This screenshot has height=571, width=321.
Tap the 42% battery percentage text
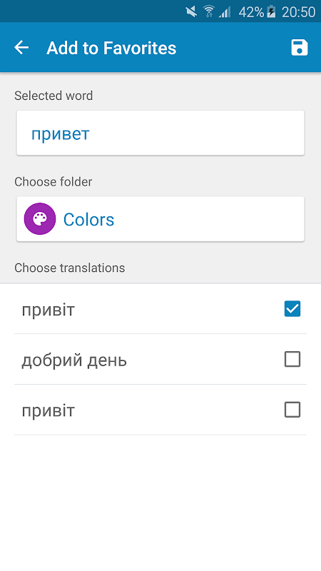coord(251,12)
